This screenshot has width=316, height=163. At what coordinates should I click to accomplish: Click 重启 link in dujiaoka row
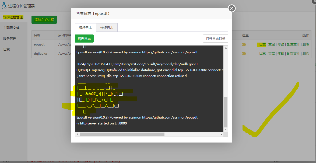pos(272,53)
